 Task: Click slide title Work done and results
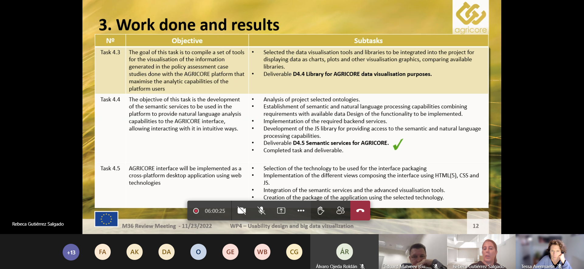pyautogui.click(x=189, y=25)
